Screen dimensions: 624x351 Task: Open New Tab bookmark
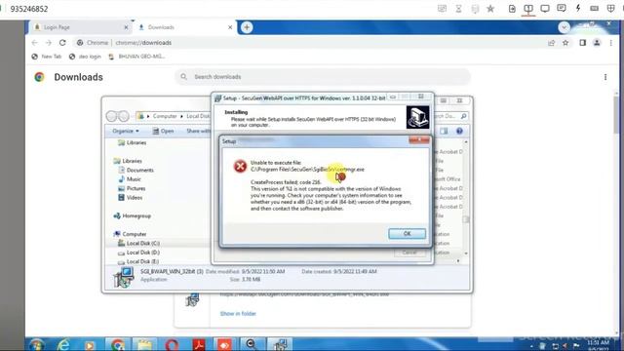[x=47, y=57]
